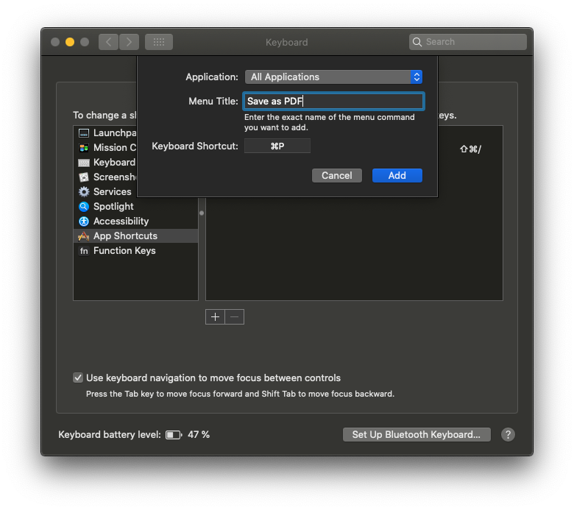Click the search magnifier icon
Image resolution: width=574 pixels, height=510 pixels.
point(417,42)
